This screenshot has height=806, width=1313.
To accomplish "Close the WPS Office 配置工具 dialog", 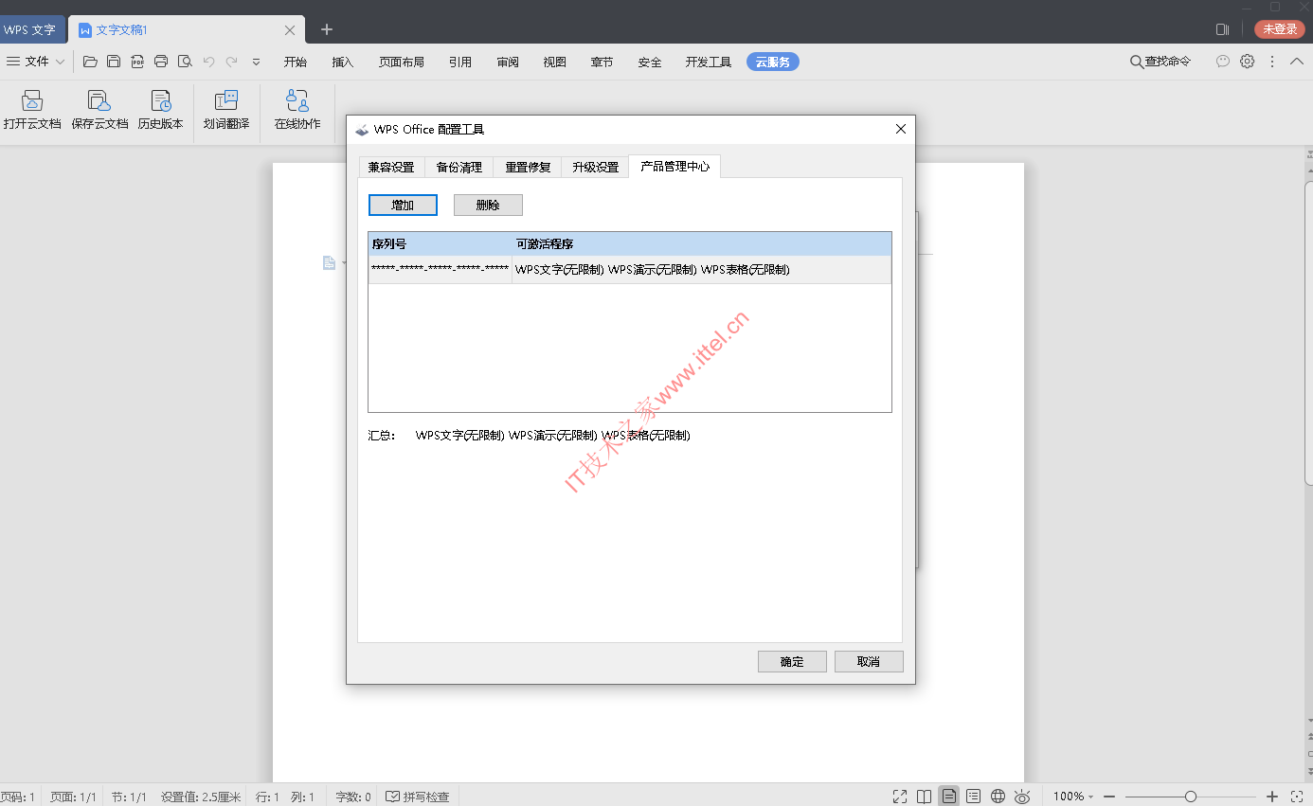I will 901,129.
